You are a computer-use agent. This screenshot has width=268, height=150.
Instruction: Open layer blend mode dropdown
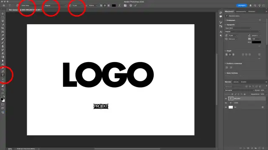pyautogui.click(x=239, y=90)
